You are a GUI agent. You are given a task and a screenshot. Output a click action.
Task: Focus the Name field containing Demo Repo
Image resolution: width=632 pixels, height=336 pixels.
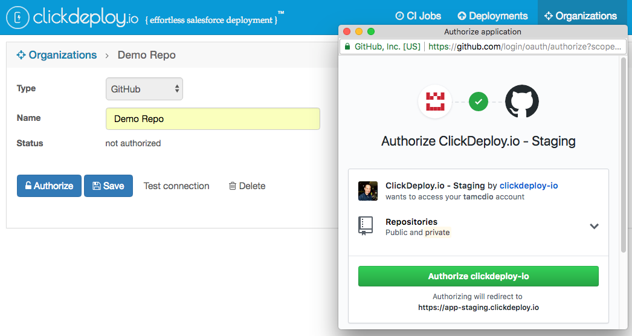pos(213,118)
